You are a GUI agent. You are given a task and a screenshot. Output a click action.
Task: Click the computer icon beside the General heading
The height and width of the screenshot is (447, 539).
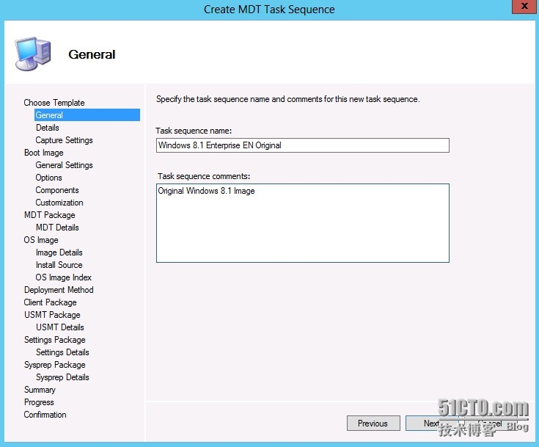pyautogui.click(x=33, y=54)
